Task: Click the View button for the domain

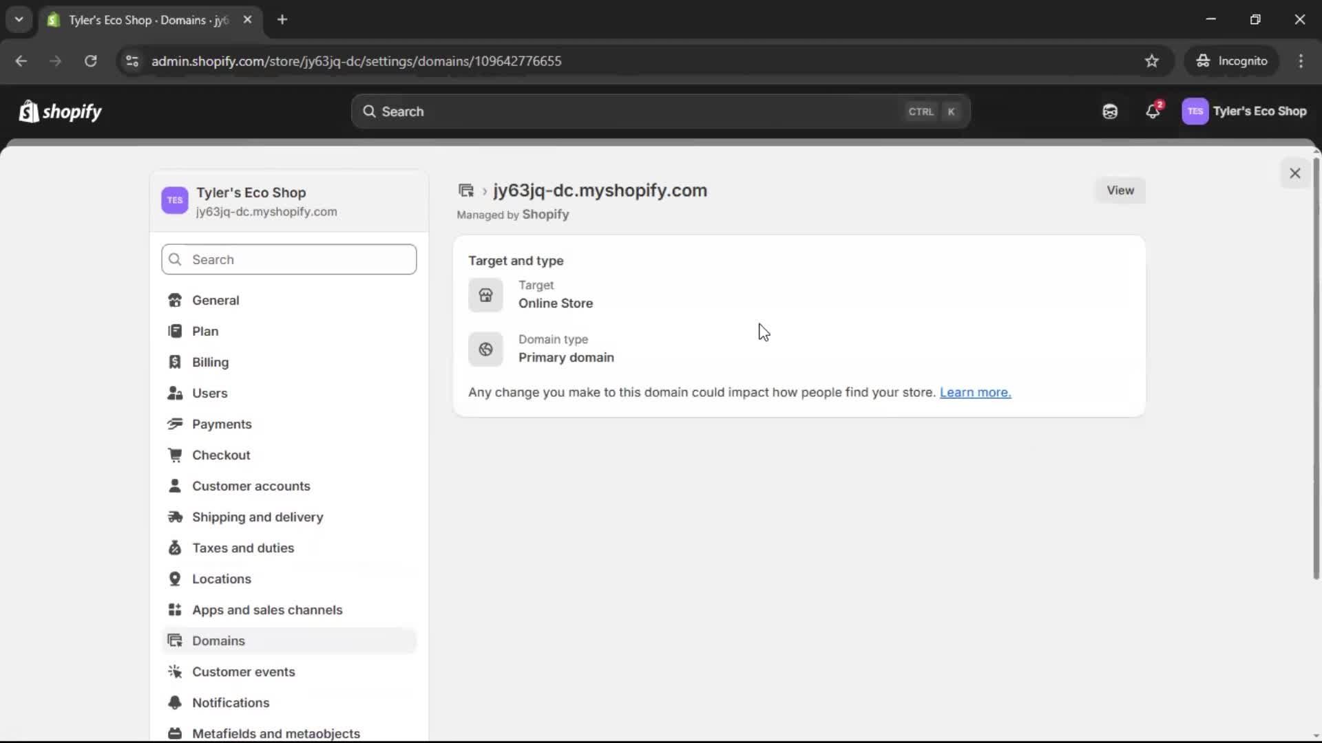Action: 1120,191
